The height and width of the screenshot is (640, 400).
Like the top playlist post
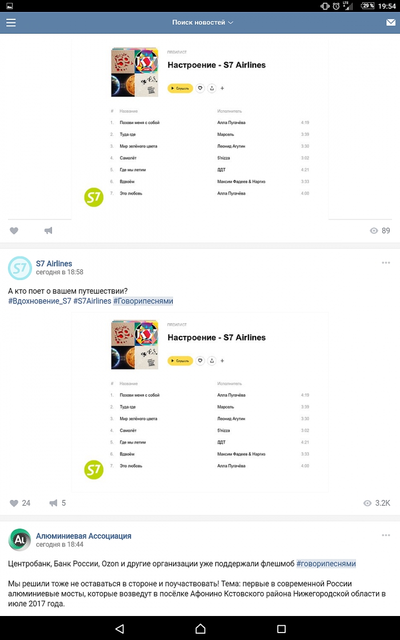[14, 230]
